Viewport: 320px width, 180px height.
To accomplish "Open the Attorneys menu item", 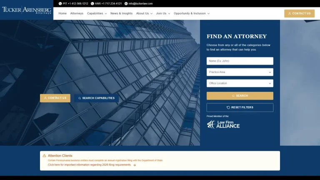I will point(77,13).
